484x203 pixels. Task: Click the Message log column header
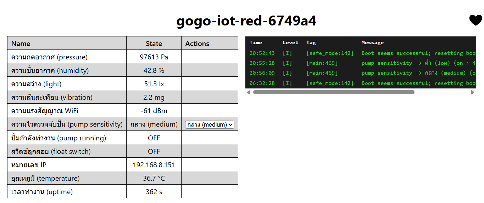click(x=372, y=42)
